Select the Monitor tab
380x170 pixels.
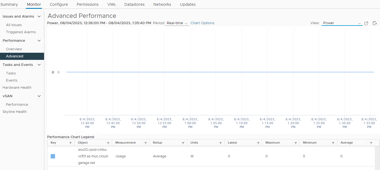pos(34,4)
